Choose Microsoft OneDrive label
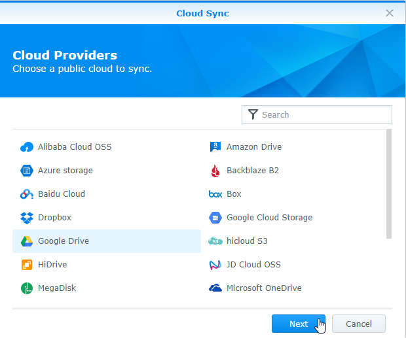Image resolution: width=406 pixels, height=338 pixels. coord(264,288)
